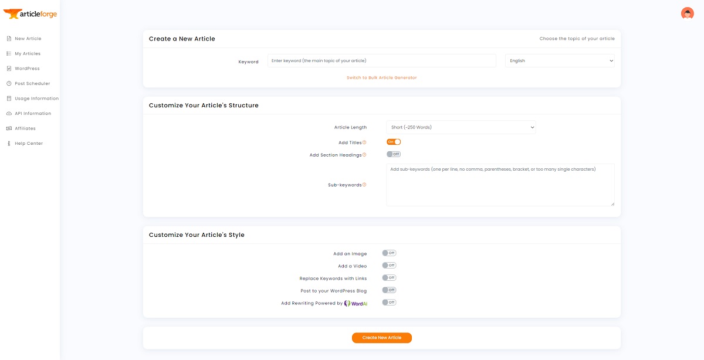Image resolution: width=704 pixels, height=360 pixels.
Task: Click the Help Center icon
Action: [9, 143]
